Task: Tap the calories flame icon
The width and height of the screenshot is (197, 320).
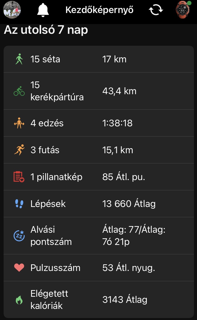Action: pyautogui.click(x=19, y=300)
